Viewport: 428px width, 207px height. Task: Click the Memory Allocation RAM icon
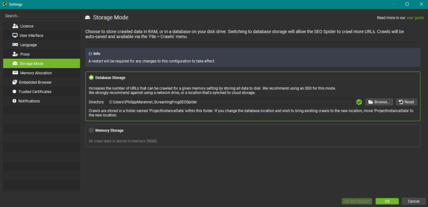[15, 73]
